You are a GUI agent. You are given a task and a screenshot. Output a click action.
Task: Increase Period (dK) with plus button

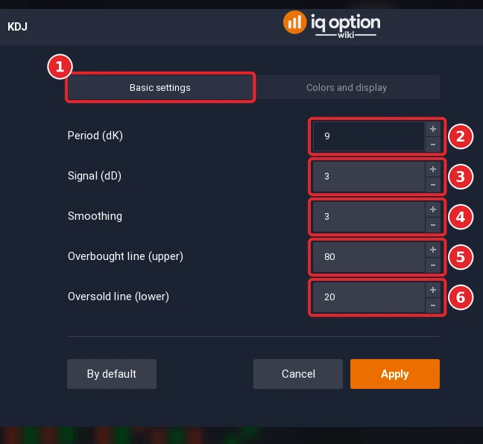tap(433, 129)
